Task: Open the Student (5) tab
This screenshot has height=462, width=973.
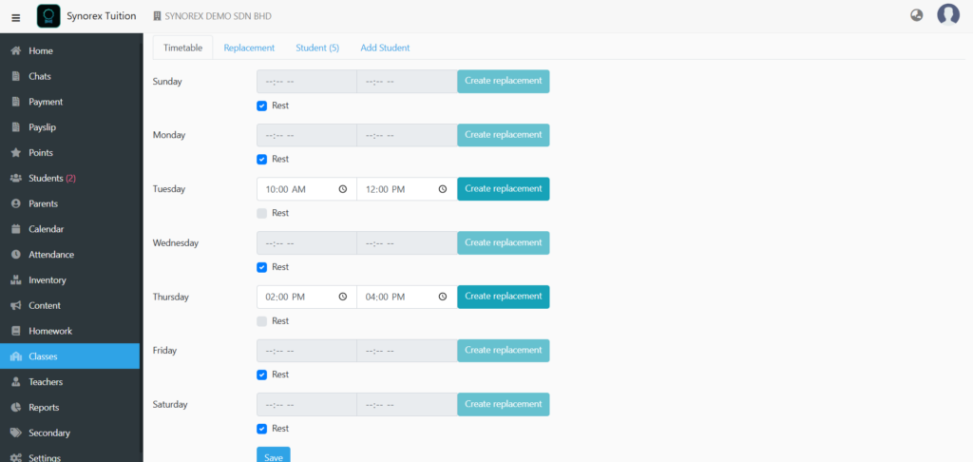Action: pos(317,48)
